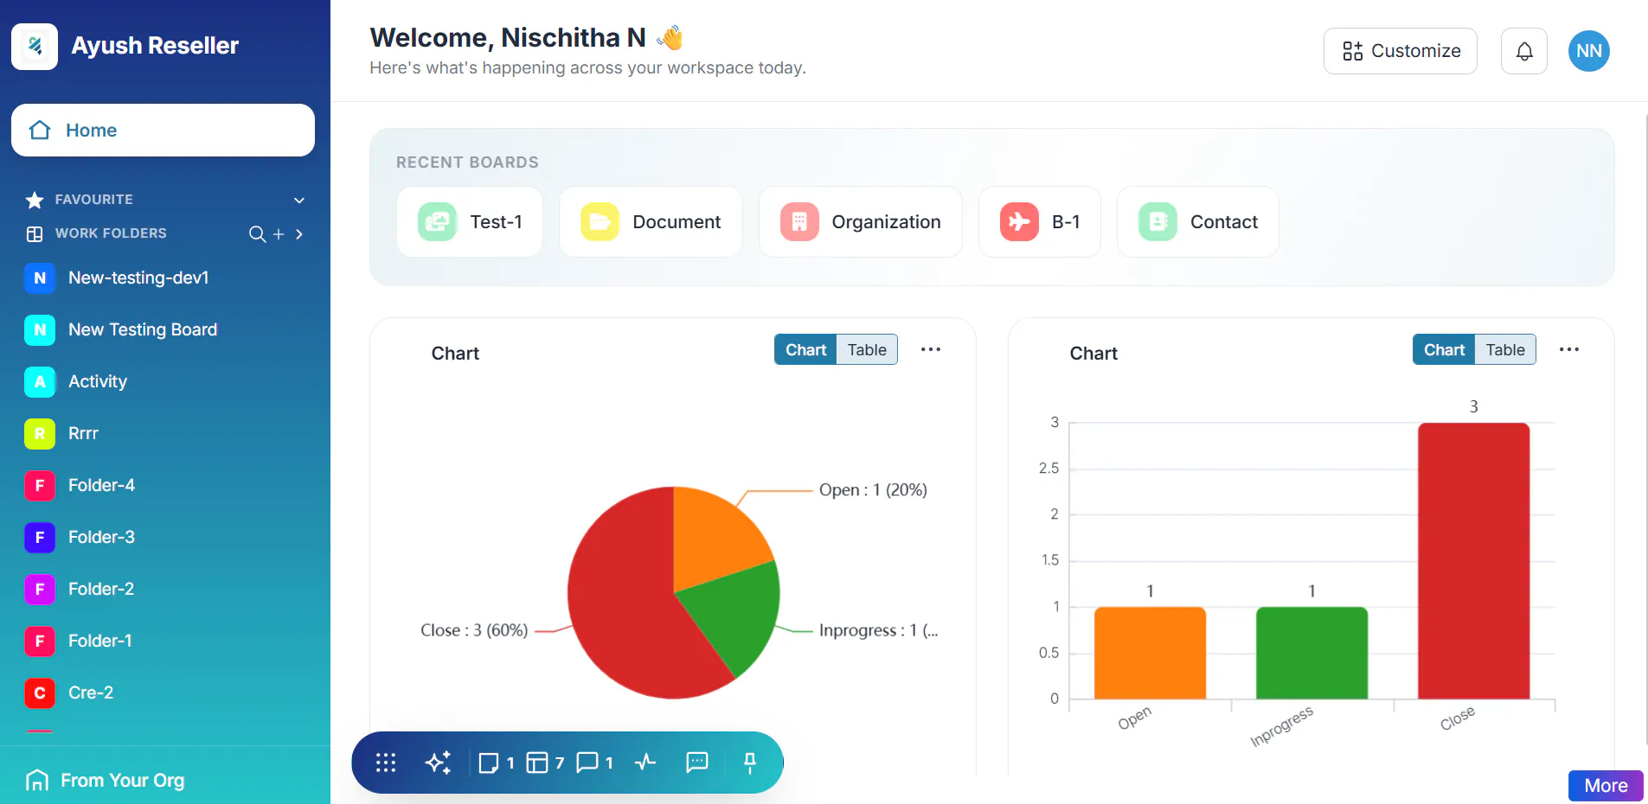The height and width of the screenshot is (804, 1648).
Task: Open apps grid icon in bottom toolbar
Action: click(x=386, y=763)
